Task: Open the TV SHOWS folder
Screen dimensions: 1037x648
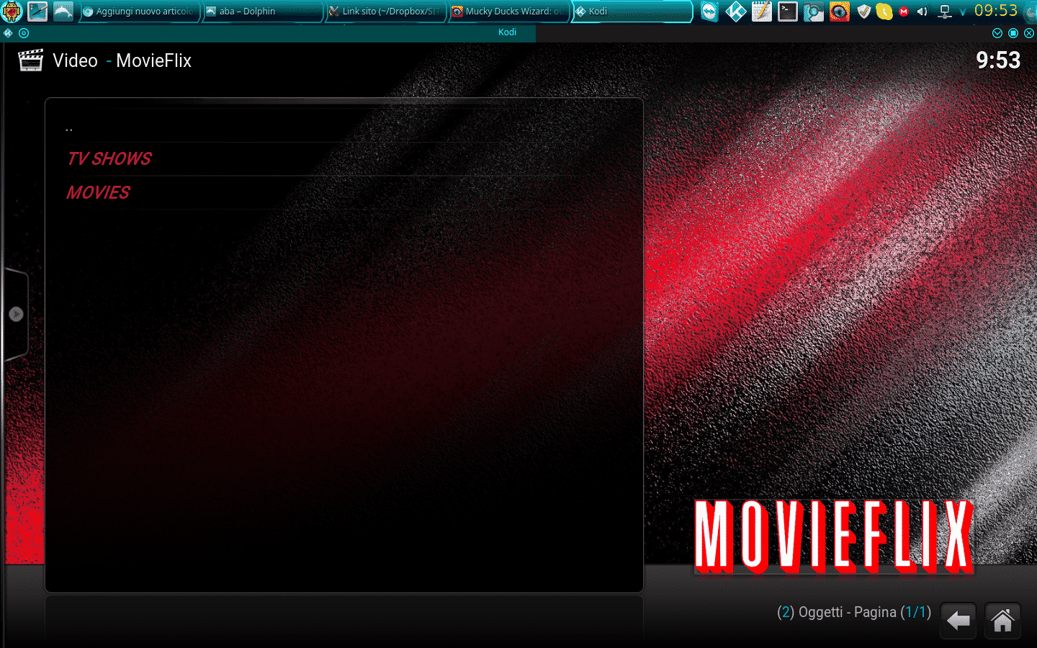Action: pyautogui.click(x=344, y=159)
